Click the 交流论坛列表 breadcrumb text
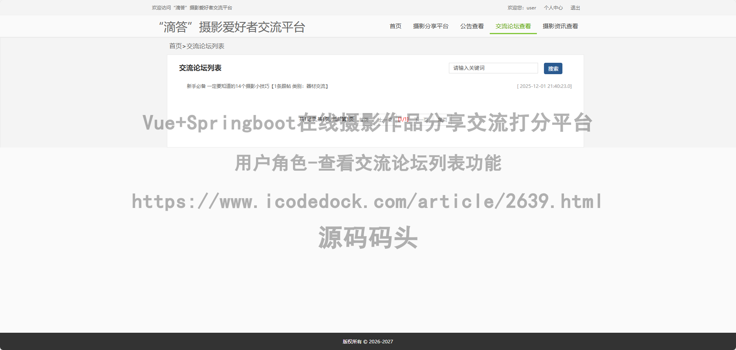736x350 pixels. click(x=205, y=46)
